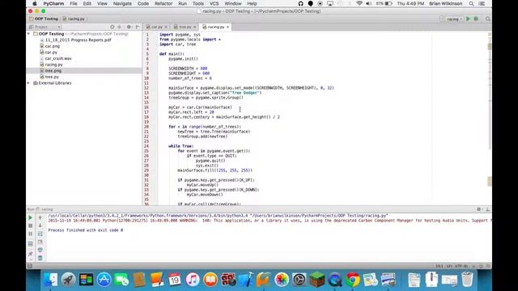Close the tree.py editor tab
Screen dimensions: 518x291
coord(195,27)
